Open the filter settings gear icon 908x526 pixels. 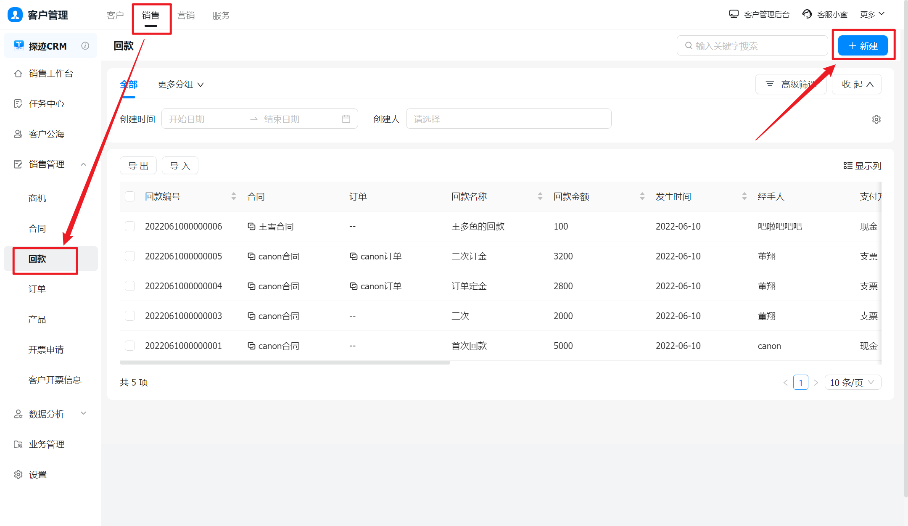[876, 119]
